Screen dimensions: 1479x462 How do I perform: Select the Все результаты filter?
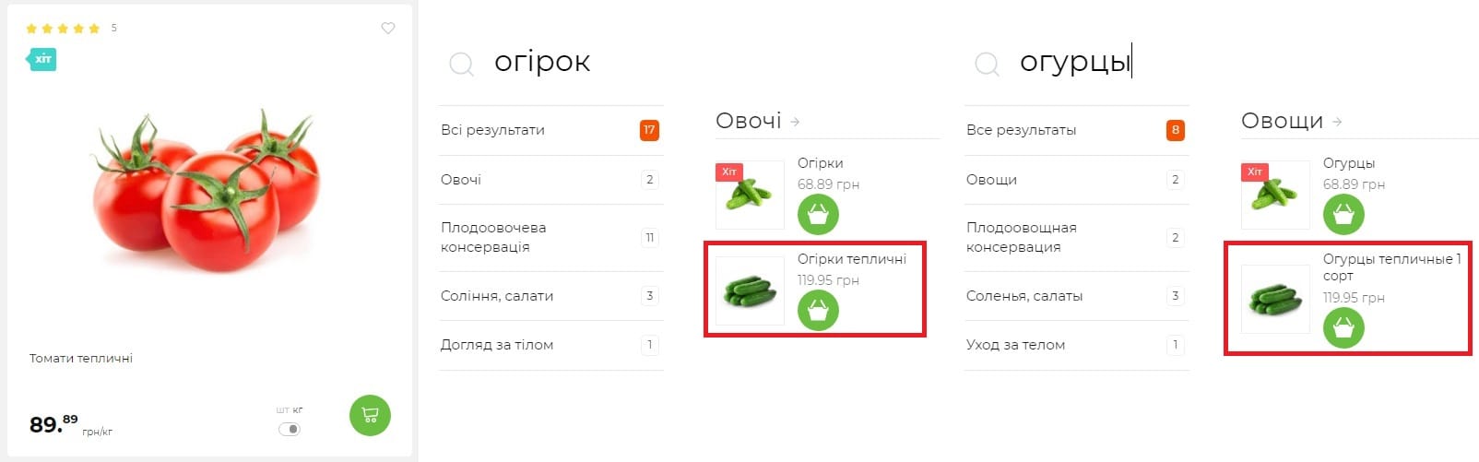pyautogui.click(x=1076, y=130)
